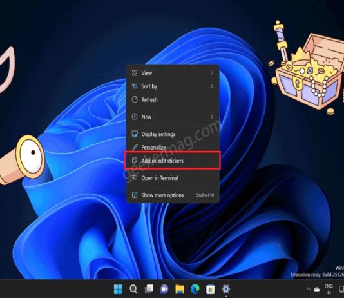344x298 pixels.
Task: Click the New plus-circle icon
Action: pyautogui.click(x=135, y=117)
